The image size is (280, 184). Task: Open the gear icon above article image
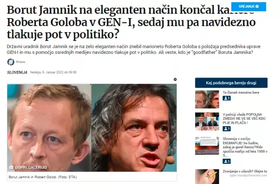[175, 79]
